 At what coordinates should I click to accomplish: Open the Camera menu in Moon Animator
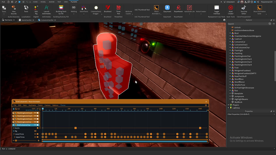pyautogui.click(x=47, y=105)
